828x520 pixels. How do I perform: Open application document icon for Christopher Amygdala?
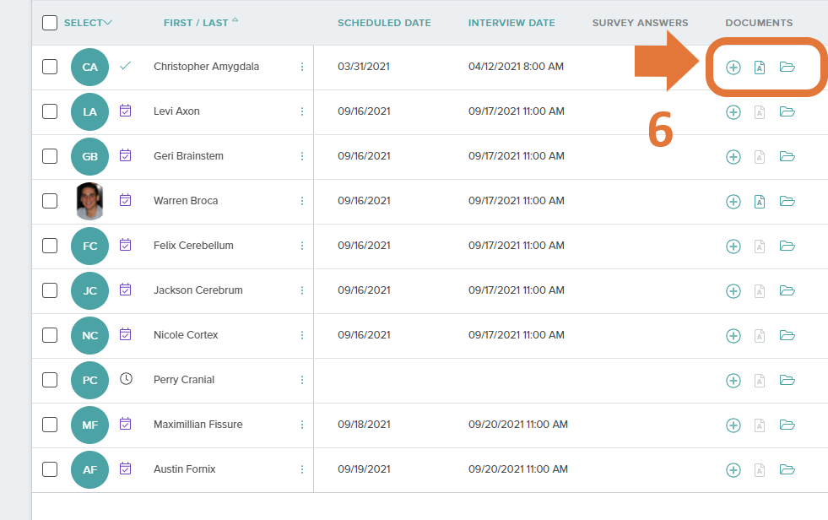tap(760, 68)
